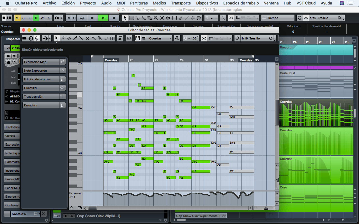Open the MIDI menu
The width and height of the screenshot is (359, 224).
pyautogui.click(x=121, y=3)
